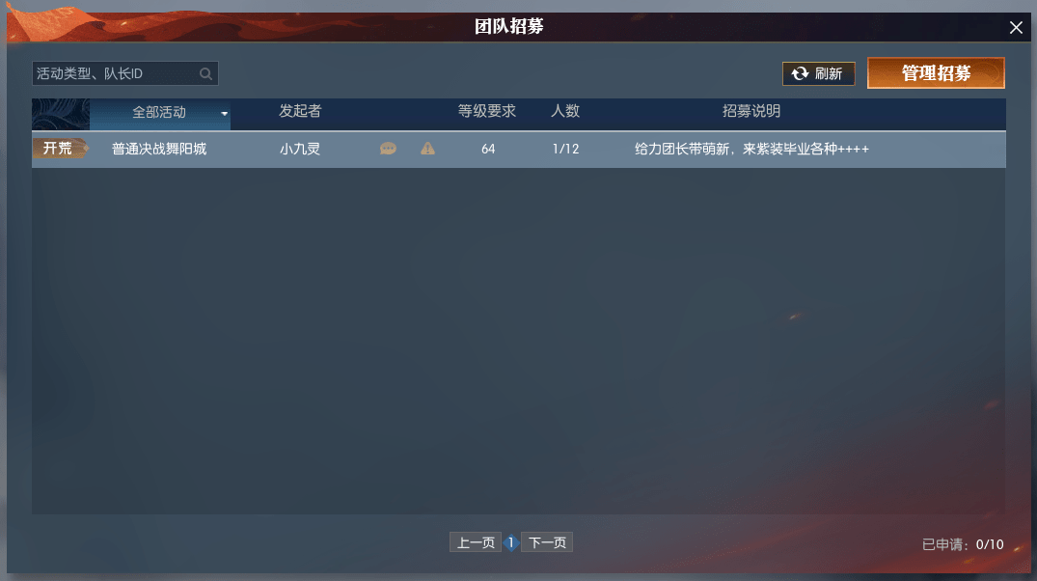Click the 等级要求 column header
This screenshot has width=1037, height=581.
487,111
